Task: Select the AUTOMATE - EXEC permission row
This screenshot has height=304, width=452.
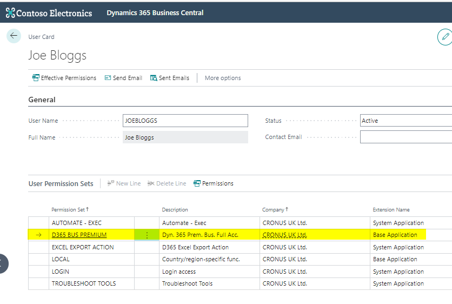Action: (77, 223)
